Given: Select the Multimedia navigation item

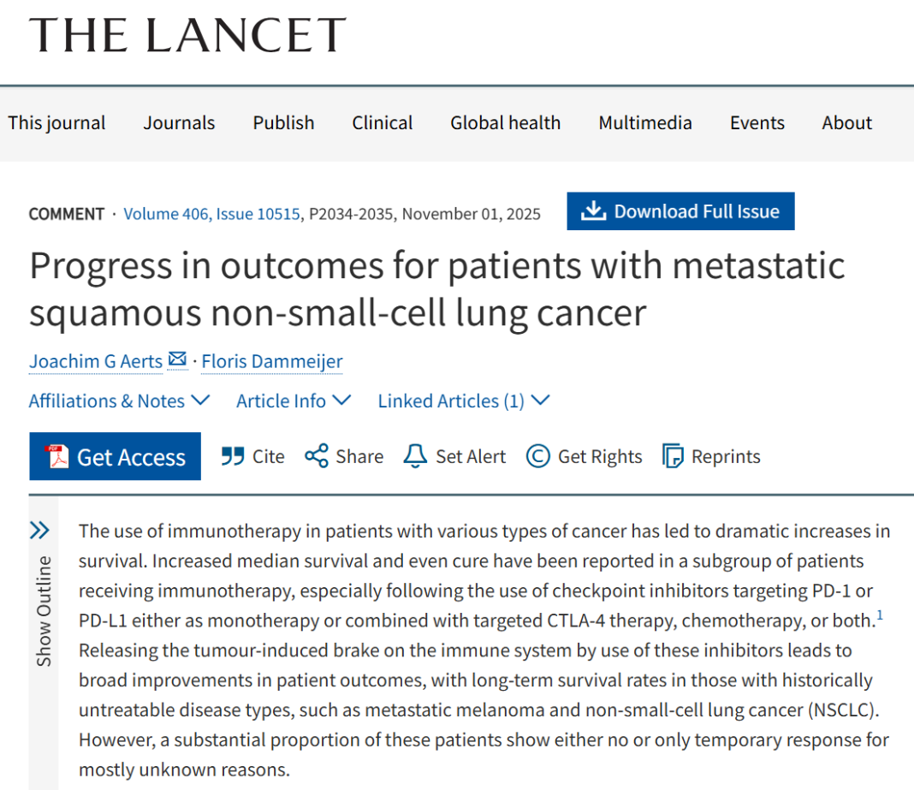Looking at the screenshot, I should pyautogui.click(x=645, y=122).
